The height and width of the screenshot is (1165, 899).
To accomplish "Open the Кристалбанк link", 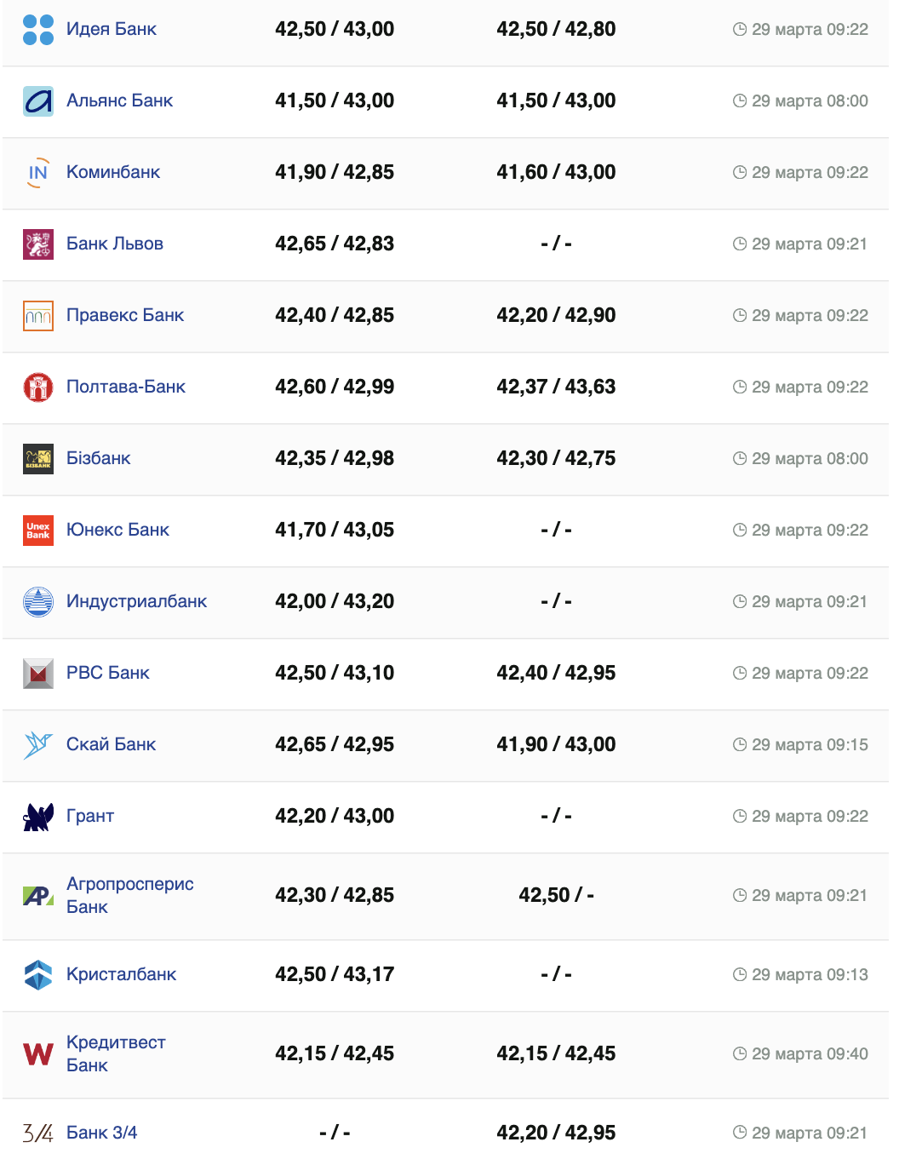I will coord(121,974).
